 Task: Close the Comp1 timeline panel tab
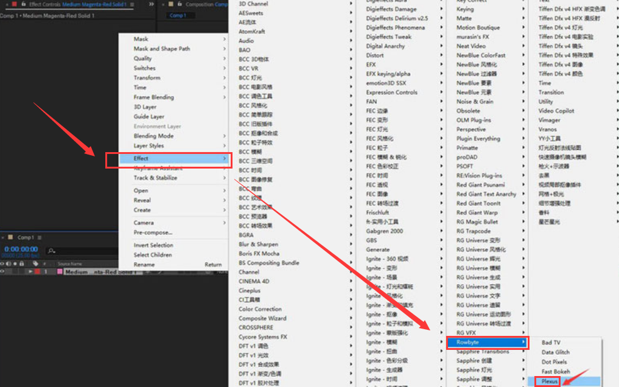pos(3,237)
